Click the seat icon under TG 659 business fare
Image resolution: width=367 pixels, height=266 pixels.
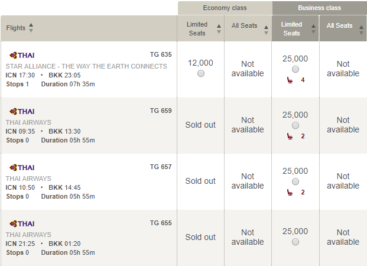(290, 137)
